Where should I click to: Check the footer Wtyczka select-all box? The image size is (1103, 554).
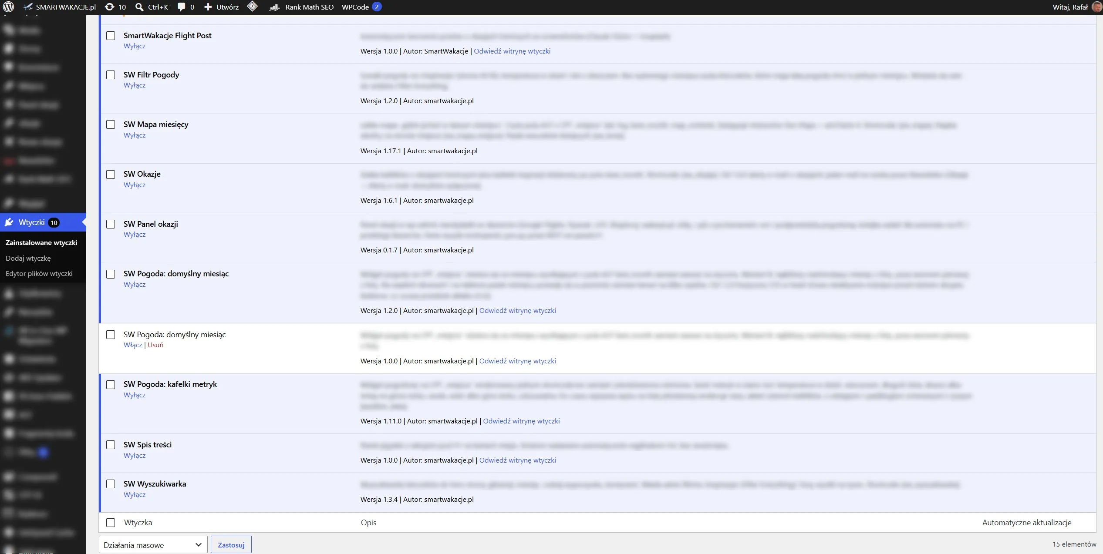tap(111, 523)
